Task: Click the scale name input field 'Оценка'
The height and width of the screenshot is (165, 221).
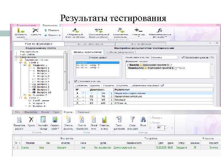Action: coord(165,57)
